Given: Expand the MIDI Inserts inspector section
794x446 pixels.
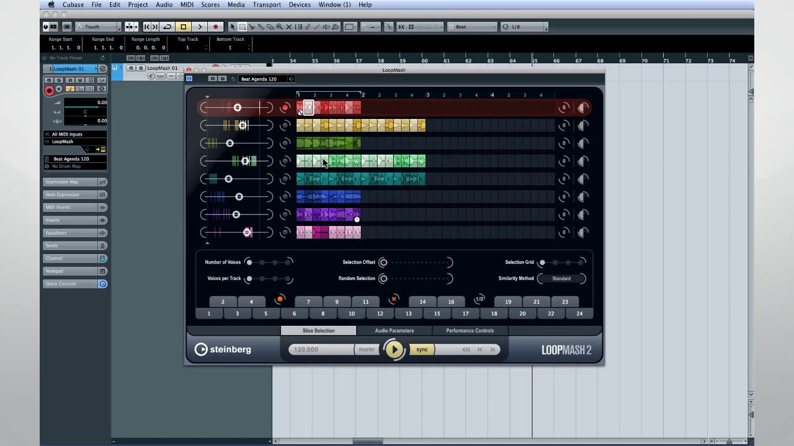Looking at the screenshot, I should tap(75, 208).
